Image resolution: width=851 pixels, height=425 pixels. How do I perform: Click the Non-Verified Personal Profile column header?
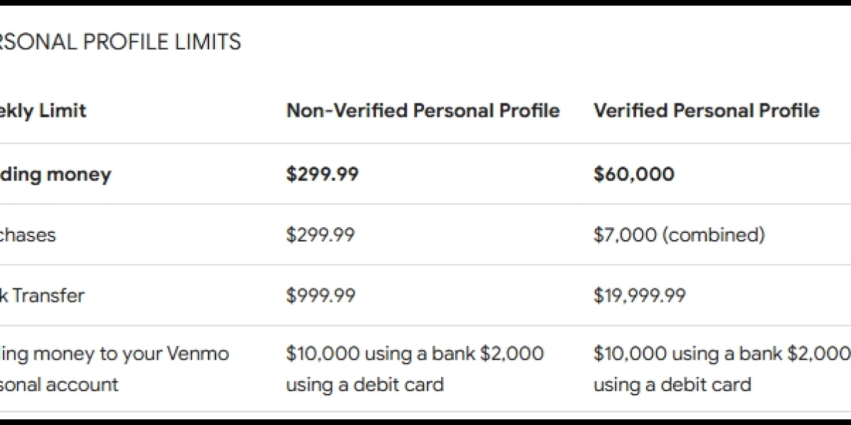point(423,110)
